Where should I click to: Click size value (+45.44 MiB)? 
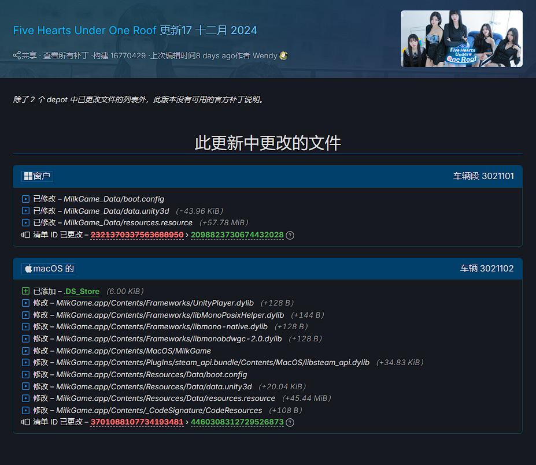tap(306, 398)
